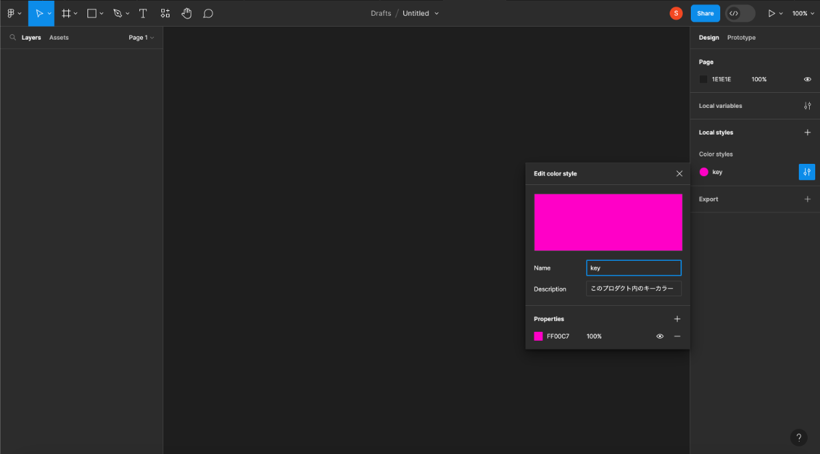Open presentation options chevron
Viewport: 820px width, 454px height.
coord(781,14)
